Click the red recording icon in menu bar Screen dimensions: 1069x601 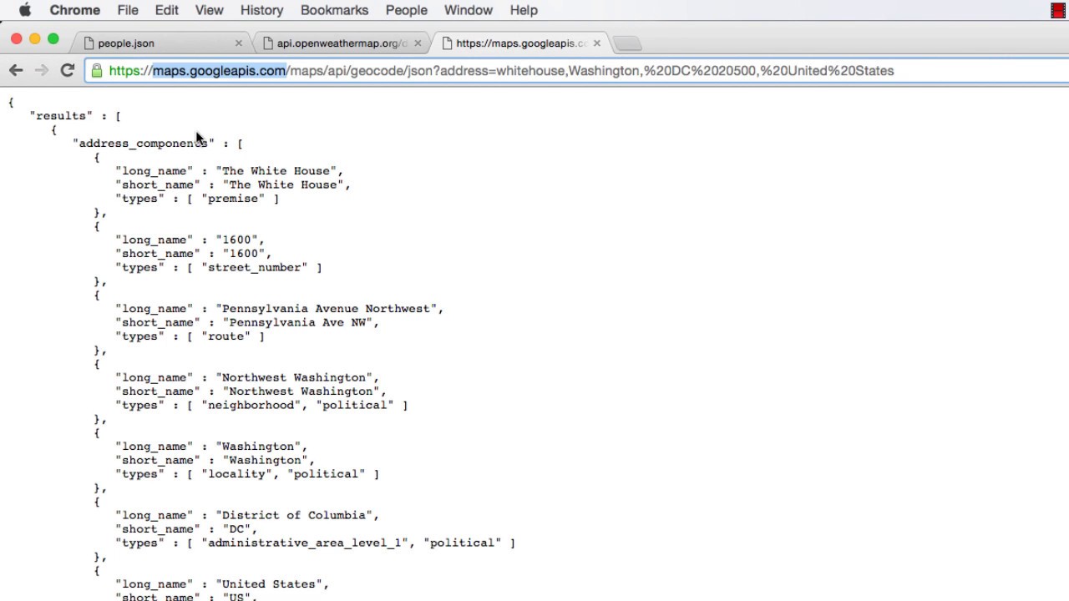1058,10
